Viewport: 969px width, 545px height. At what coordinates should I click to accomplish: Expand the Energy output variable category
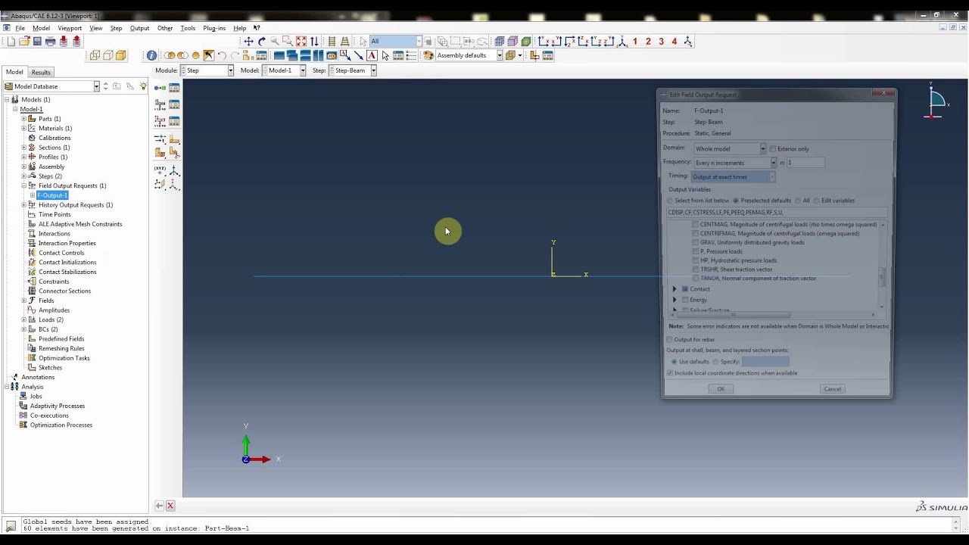coord(675,300)
